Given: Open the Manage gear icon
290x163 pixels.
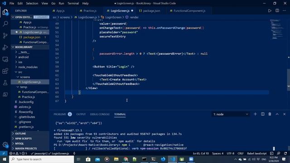Looking at the screenshot, I should coord(5,145).
